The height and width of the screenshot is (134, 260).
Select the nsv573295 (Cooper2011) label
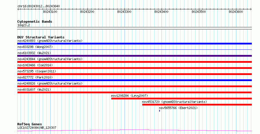pos(37,71)
